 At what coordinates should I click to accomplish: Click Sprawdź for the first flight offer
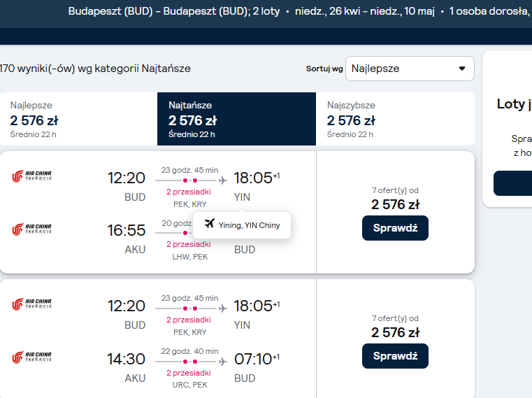pyautogui.click(x=395, y=228)
